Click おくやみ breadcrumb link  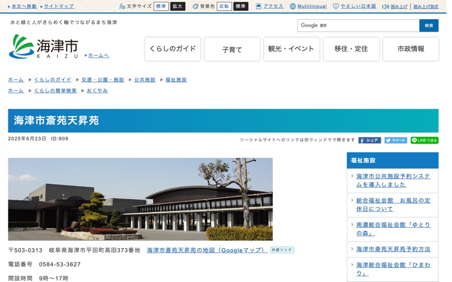97,91
